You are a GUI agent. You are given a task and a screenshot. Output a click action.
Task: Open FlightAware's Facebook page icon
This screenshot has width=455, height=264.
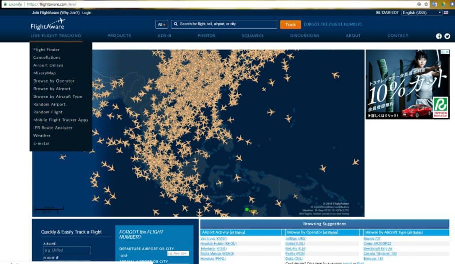[x=439, y=36]
